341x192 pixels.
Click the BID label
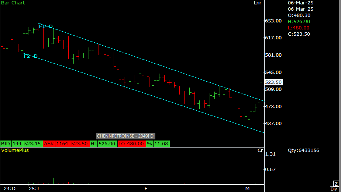coord(6,144)
